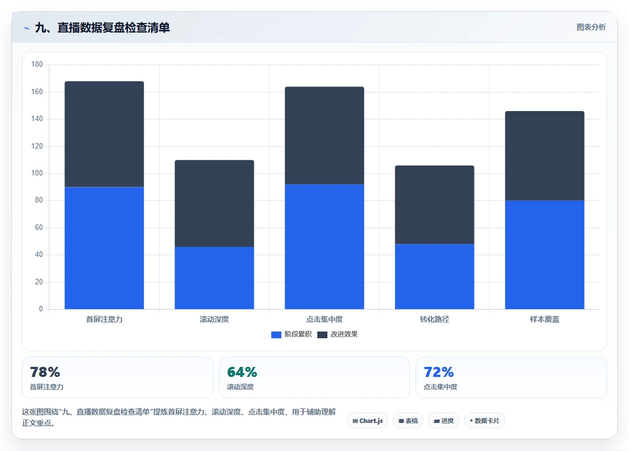This screenshot has width=629, height=451.
Task: Select the Chart.js tag chip
Action: click(367, 421)
